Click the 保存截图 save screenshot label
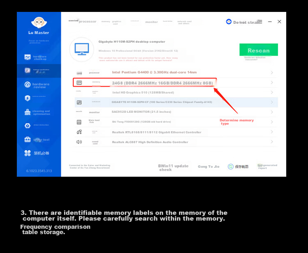 (x=241, y=167)
